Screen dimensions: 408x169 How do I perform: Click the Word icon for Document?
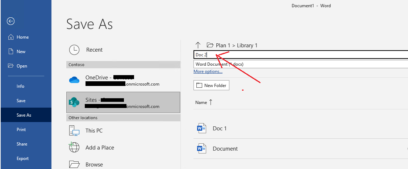click(x=202, y=148)
